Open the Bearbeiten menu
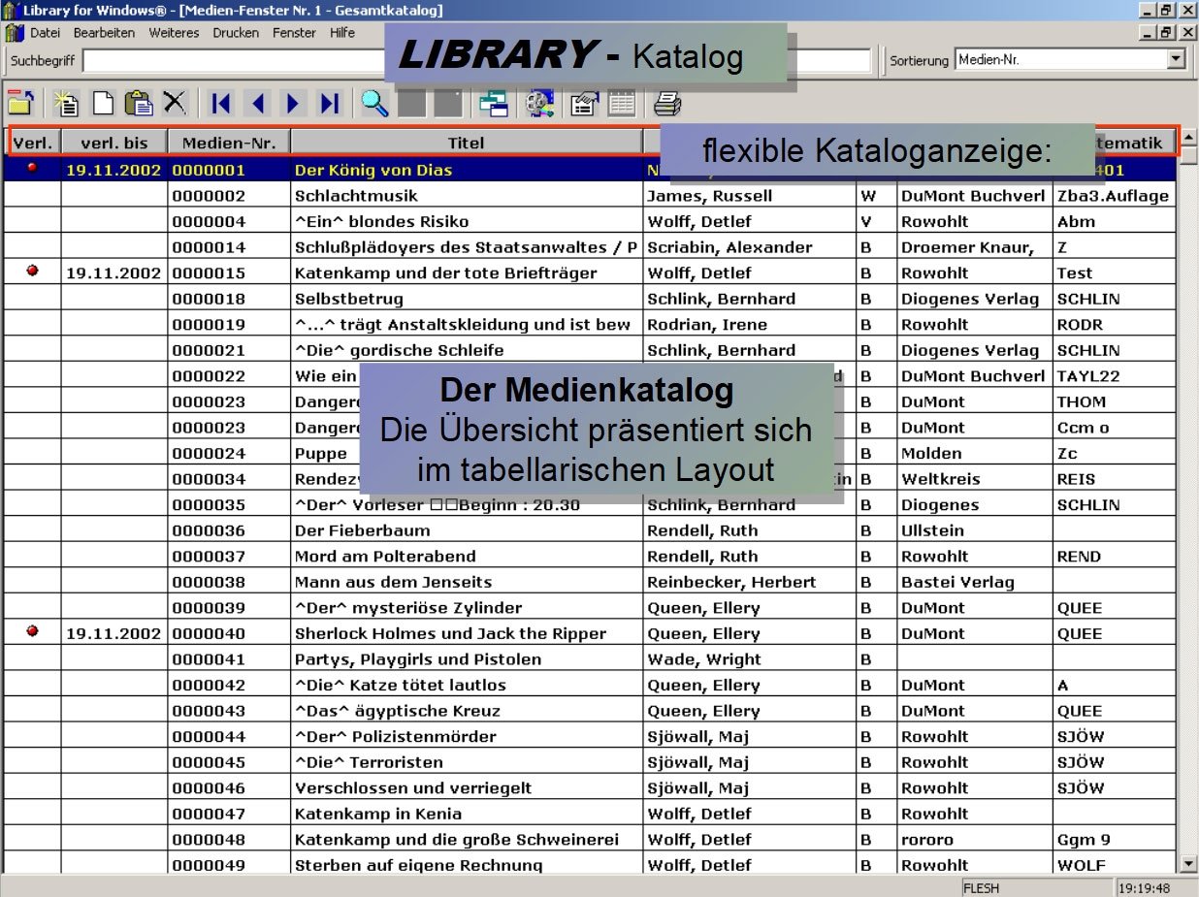Screen dimensions: 1199x897 click(x=105, y=33)
